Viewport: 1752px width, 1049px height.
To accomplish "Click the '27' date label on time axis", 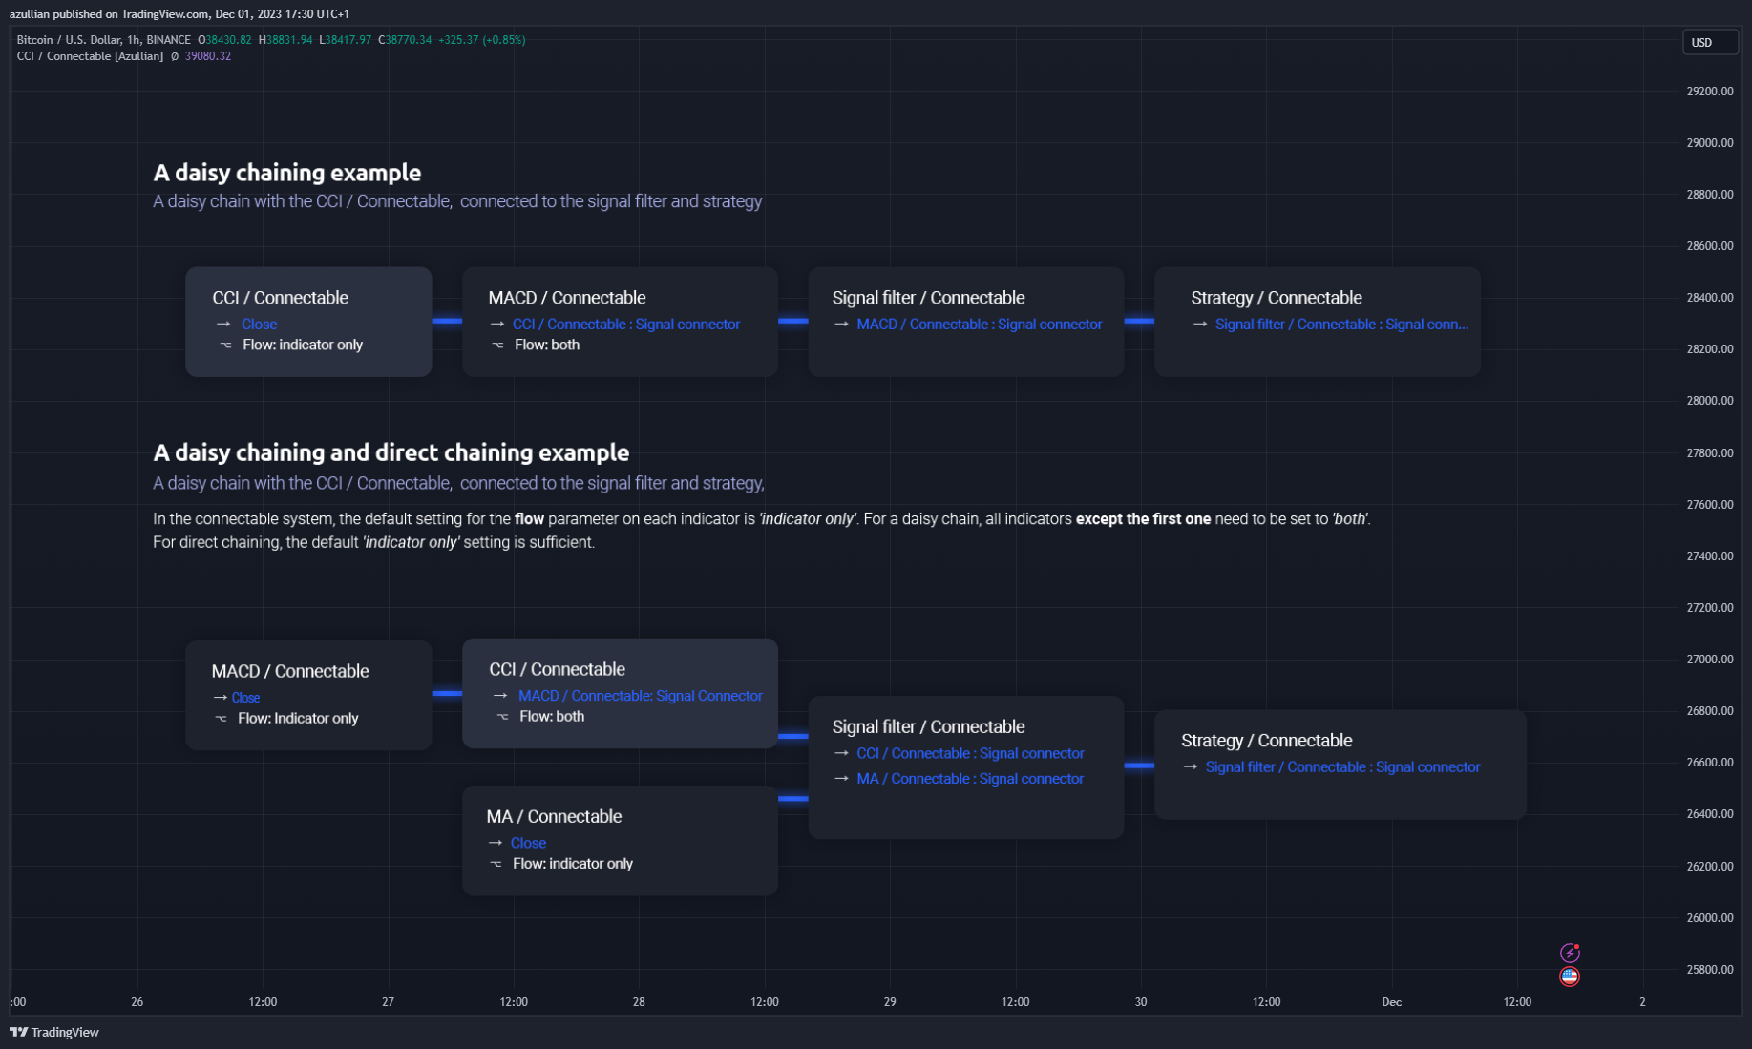I will coord(388,1002).
